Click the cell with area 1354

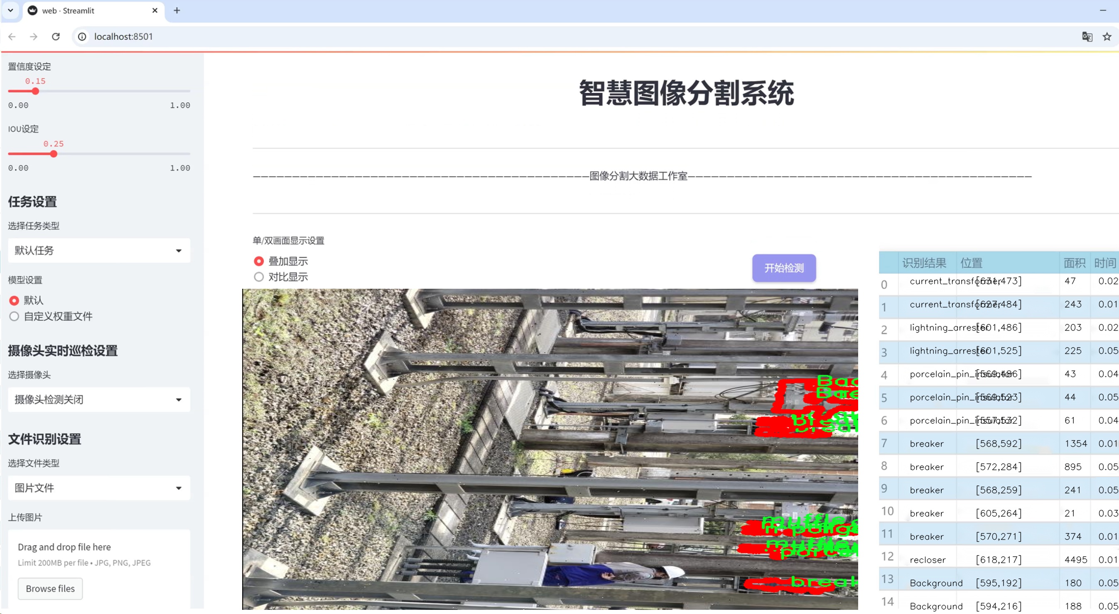click(1075, 443)
